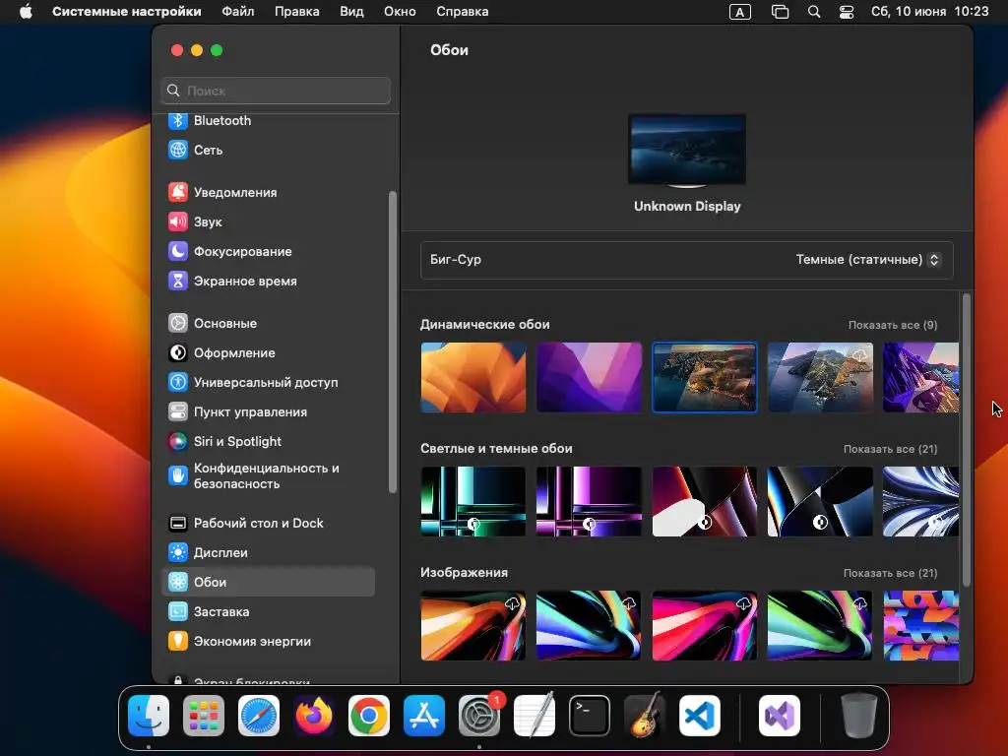Open Finder from the Dock

149,716
